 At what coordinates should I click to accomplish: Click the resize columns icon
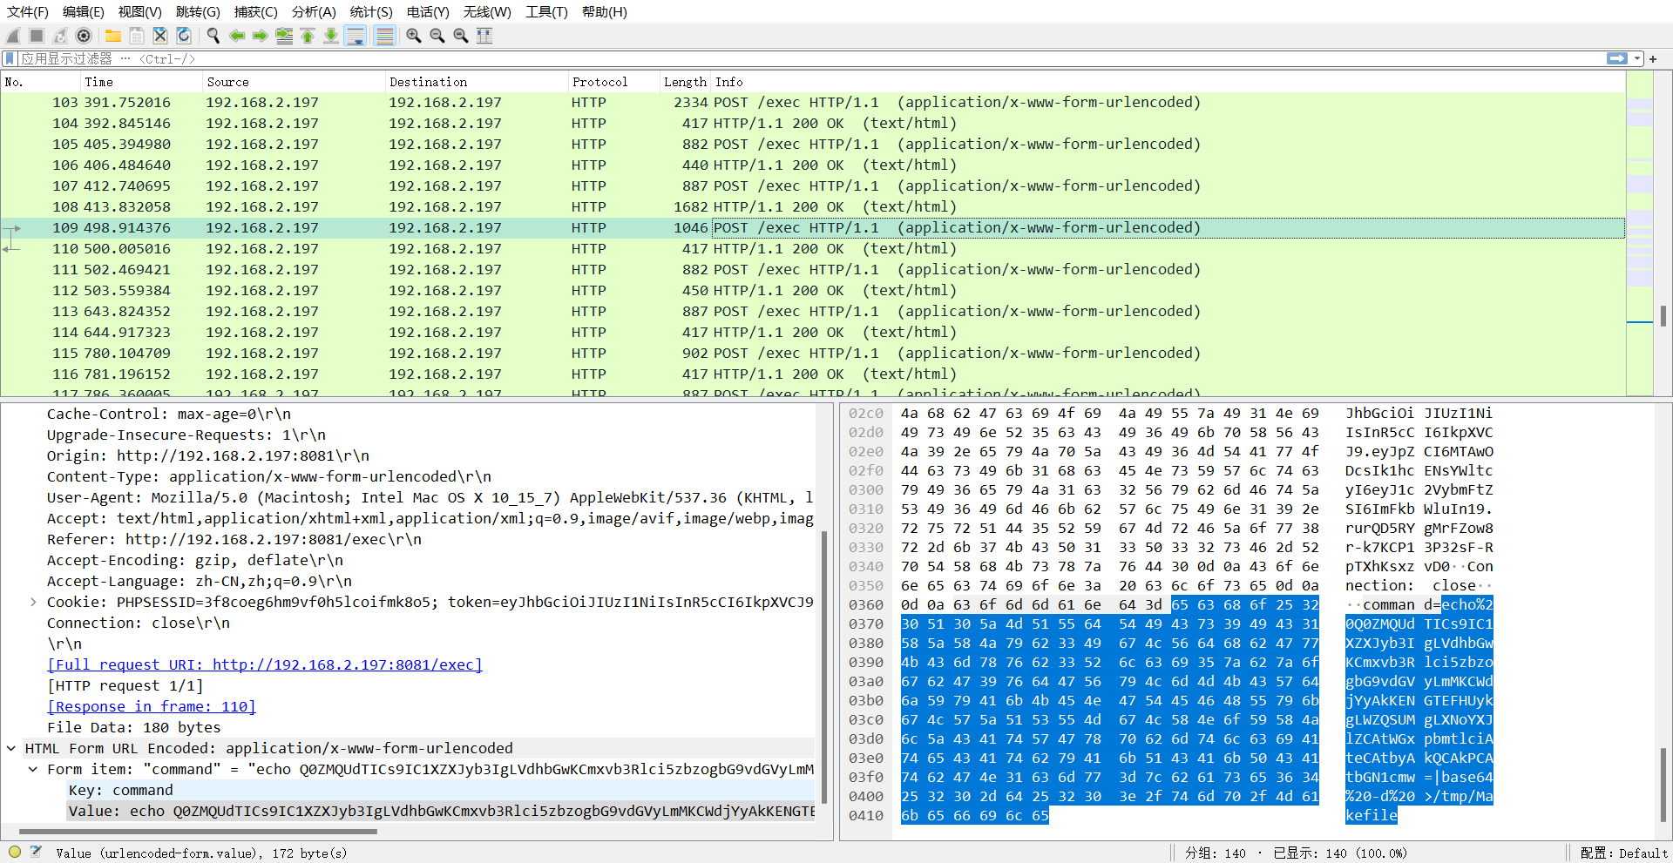click(x=484, y=36)
